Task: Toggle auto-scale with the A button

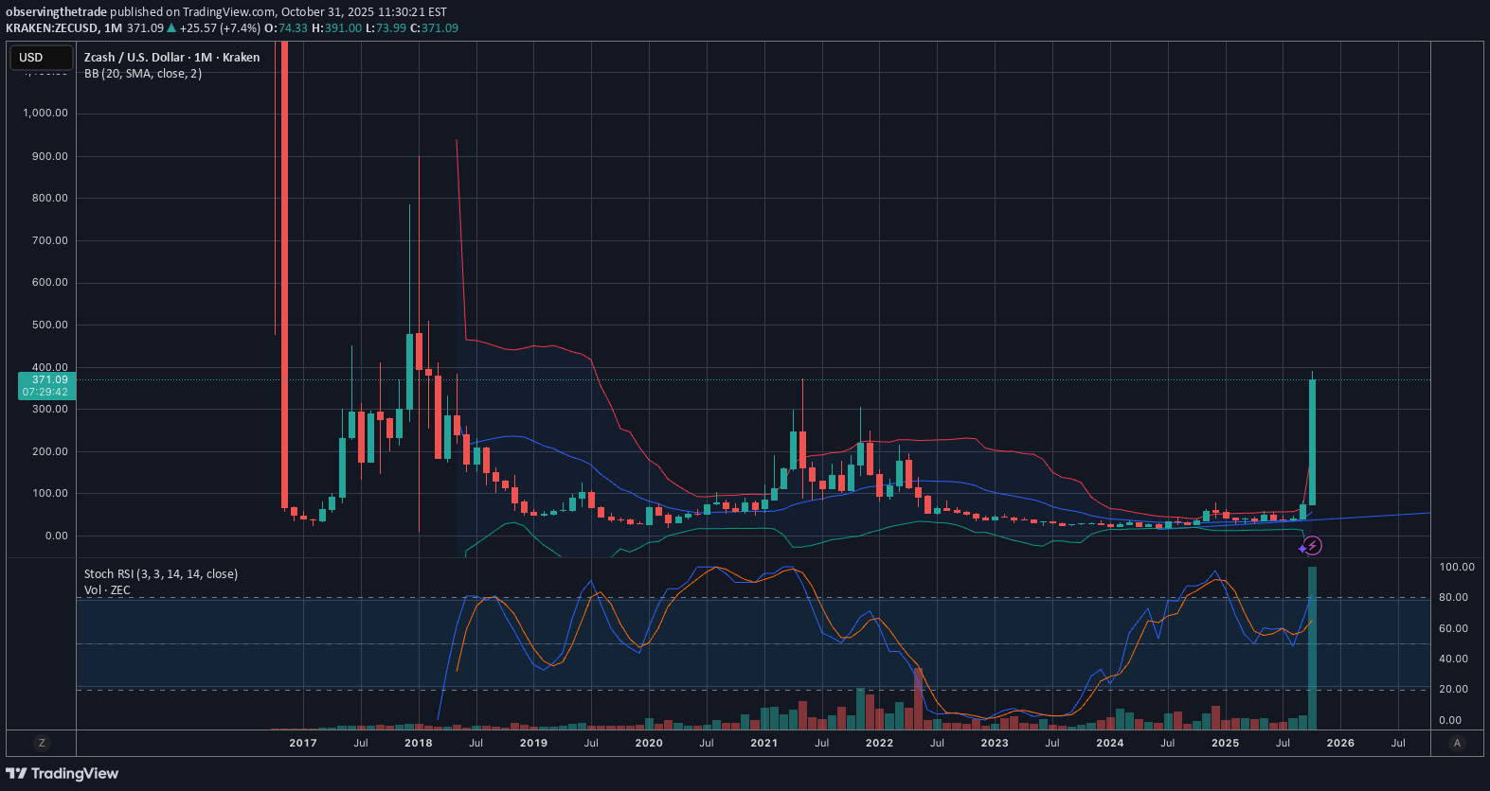Action: point(1457,743)
